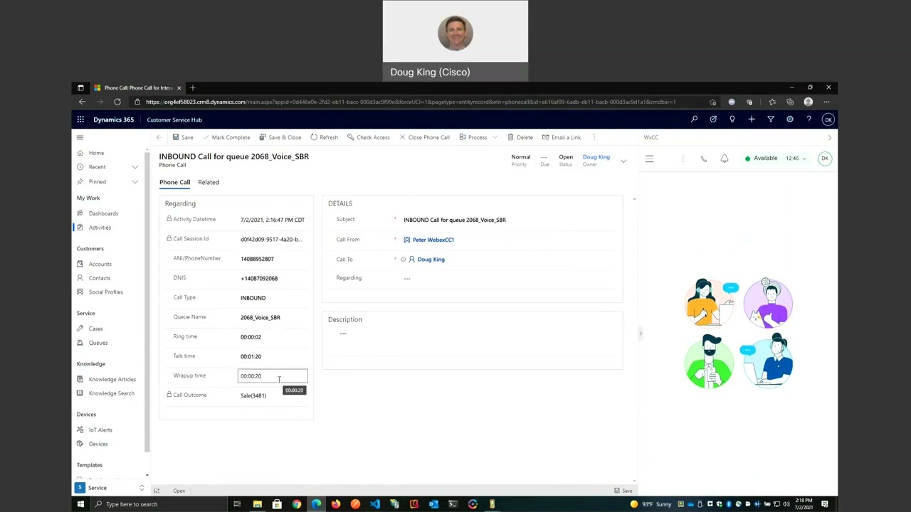
Task: Open the Available agent status dropdown
Action: pos(775,159)
